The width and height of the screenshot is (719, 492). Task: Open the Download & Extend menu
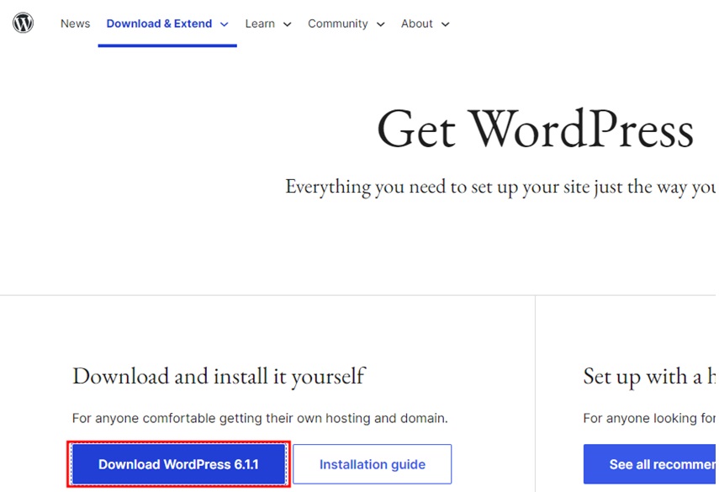159,24
